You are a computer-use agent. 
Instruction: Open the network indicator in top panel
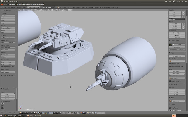point(170,1)
